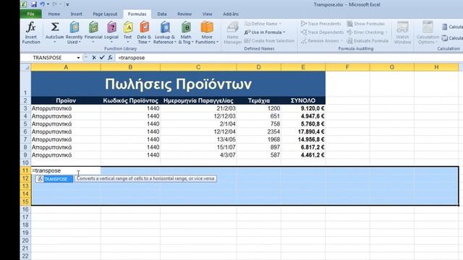
Task: Click the Redo icon in quick access toolbar
Action: pyautogui.click(x=55, y=4)
